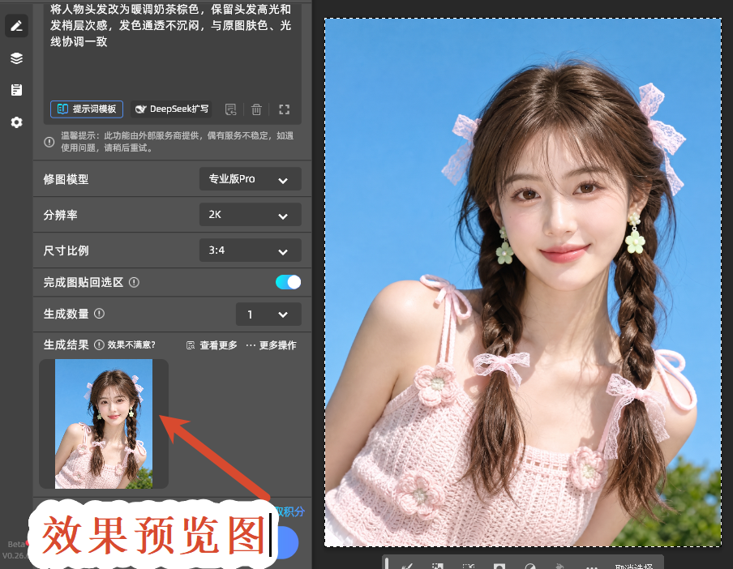
Task: Toggle the 完成图贴回选区 switch
Action: 288,282
